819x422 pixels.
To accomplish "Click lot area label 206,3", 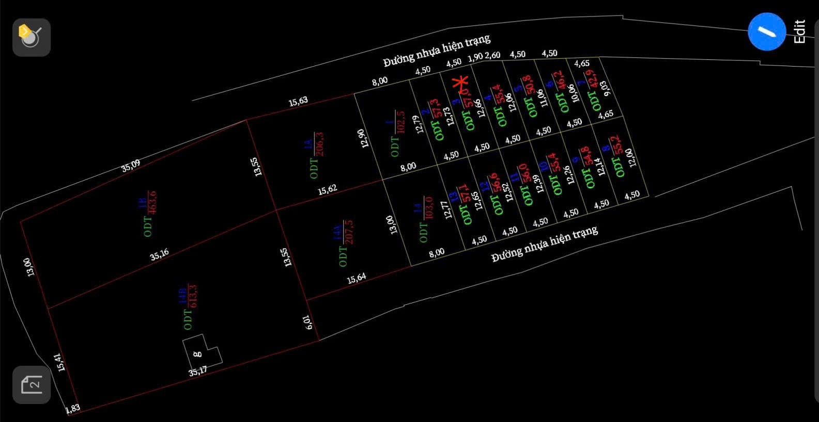I will pos(319,144).
